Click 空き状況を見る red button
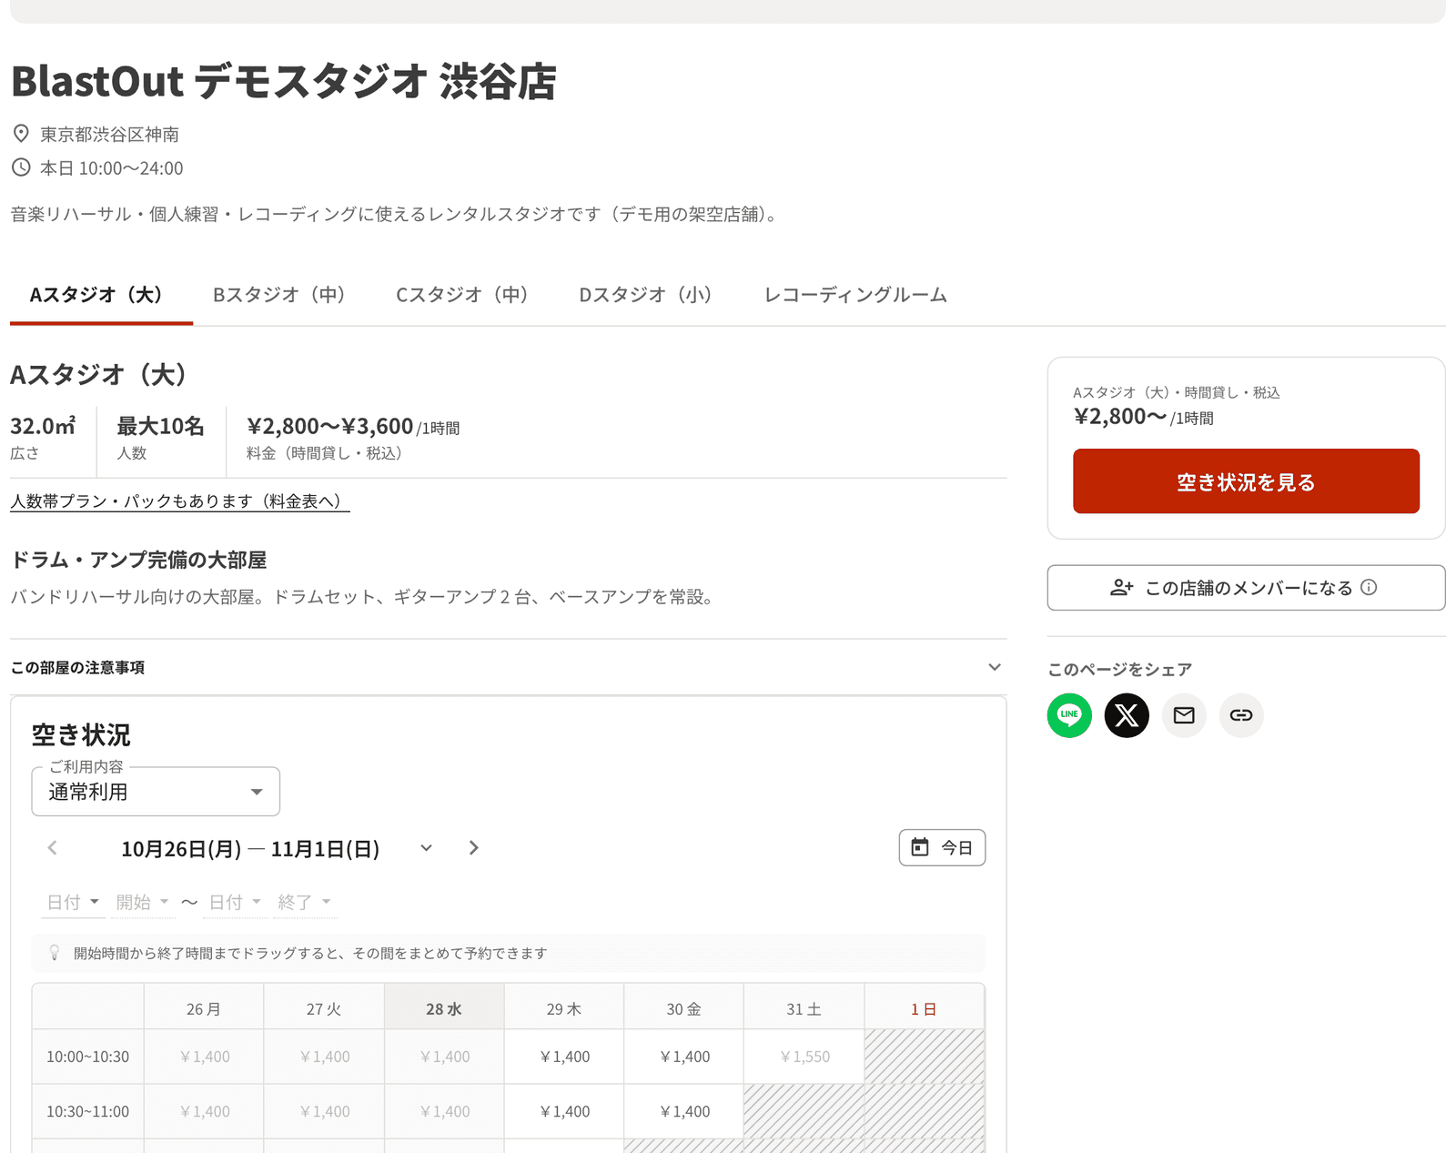Viewport: 1456px width, 1153px height. click(x=1246, y=481)
